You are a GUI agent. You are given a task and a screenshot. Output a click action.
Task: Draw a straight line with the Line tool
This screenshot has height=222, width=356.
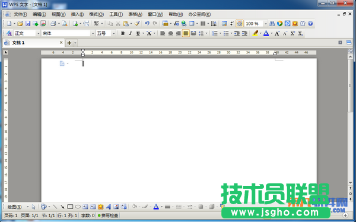55,207
